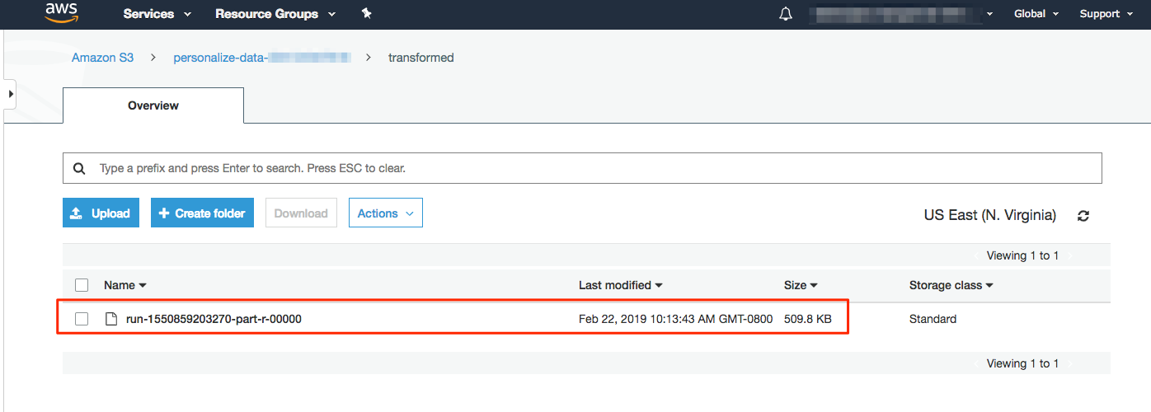Click the Upload button
Viewport: 1151px width, 412px height.
[x=101, y=213]
